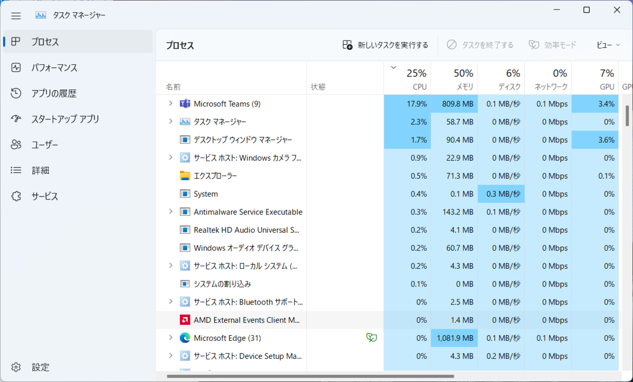Image resolution: width=633 pixels, height=382 pixels.
Task: Click the AMD External Events Client icon
Action: 185,320
